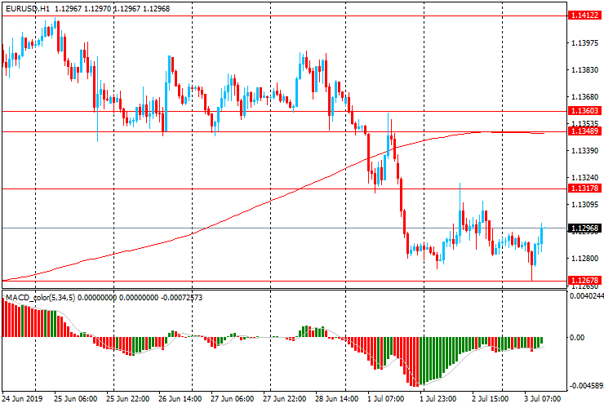
Task: Select the MACD_color(5,34,5) indicator label
Action: pyautogui.click(x=41, y=298)
